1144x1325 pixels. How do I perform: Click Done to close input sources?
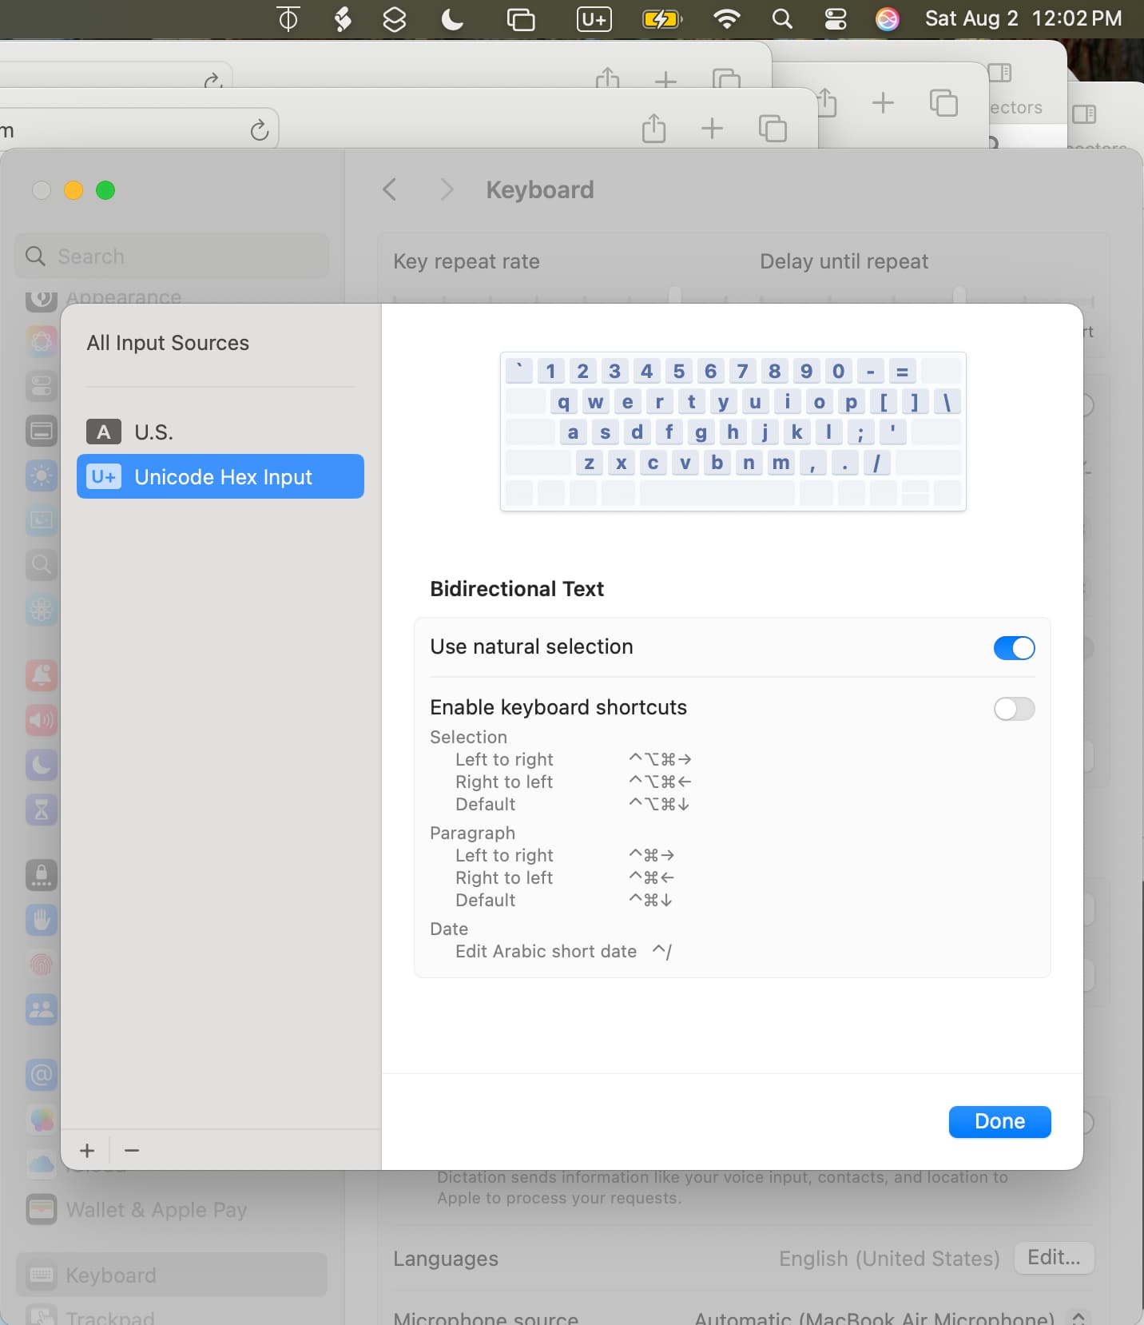pyautogui.click(x=999, y=1121)
